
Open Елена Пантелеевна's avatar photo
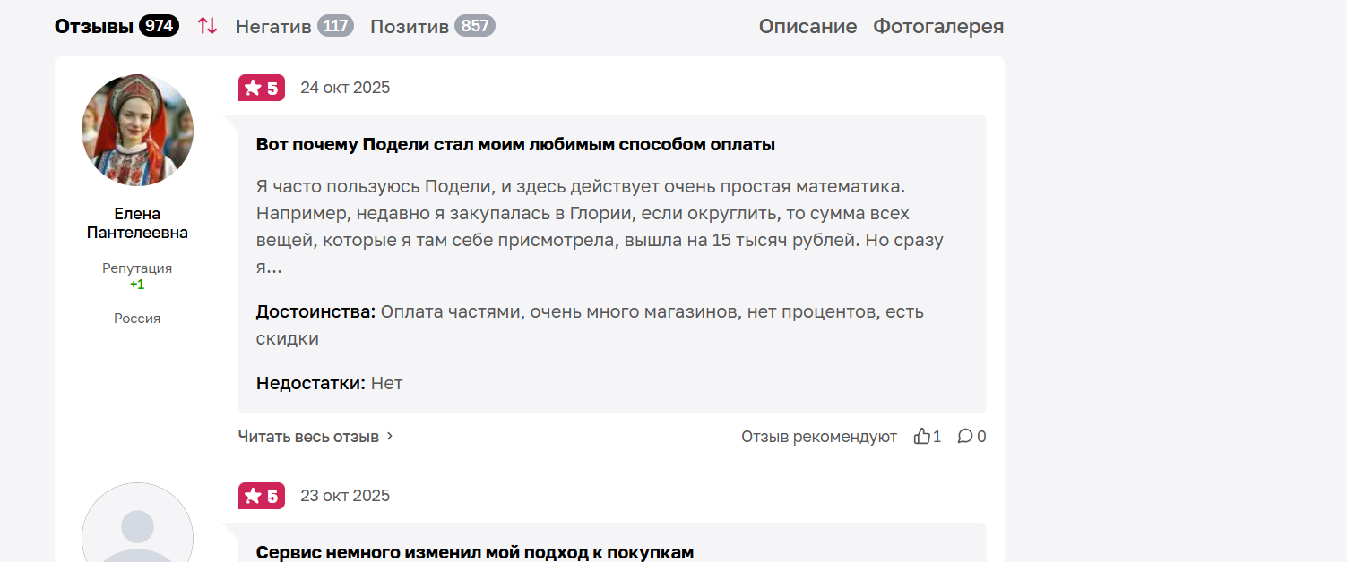tap(137, 130)
